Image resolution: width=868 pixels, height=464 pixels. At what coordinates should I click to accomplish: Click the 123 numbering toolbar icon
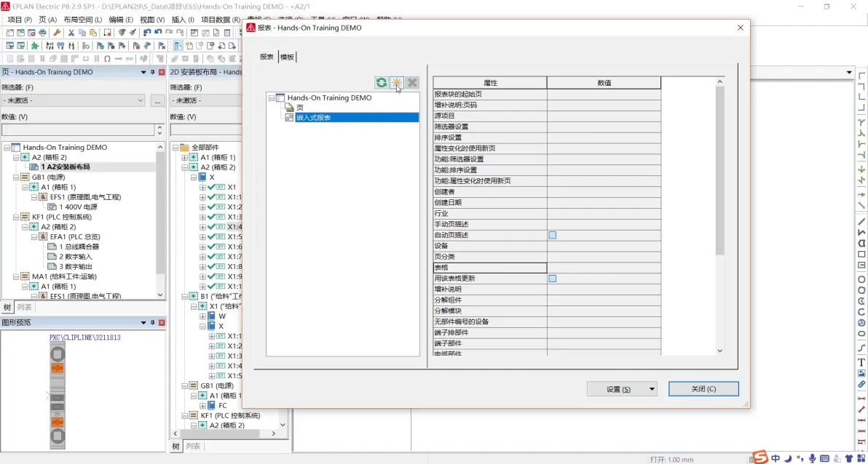click(x=50, y=46)
